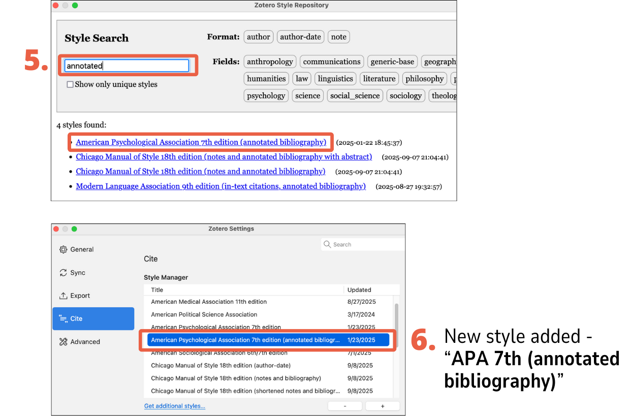Screen dimensions: 631x416
Task: Open APA 7th annotated bibliography link
Action: [201, 142]
